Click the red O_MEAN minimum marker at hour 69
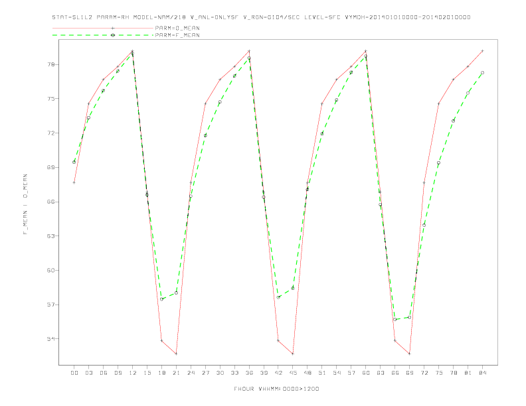Screen dimensions: 526x406 click(410, 354)
